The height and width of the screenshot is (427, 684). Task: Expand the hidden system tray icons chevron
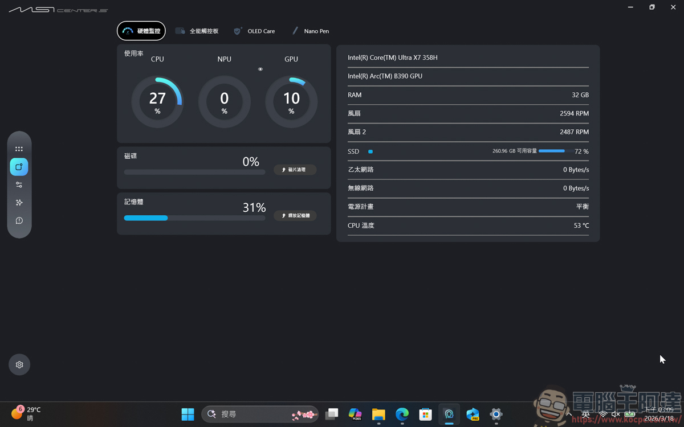point(568,414)
